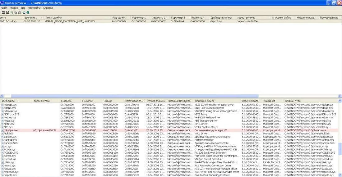Open the Правка menu
This screenshot has width=342, height=177.
pos(14,8)
